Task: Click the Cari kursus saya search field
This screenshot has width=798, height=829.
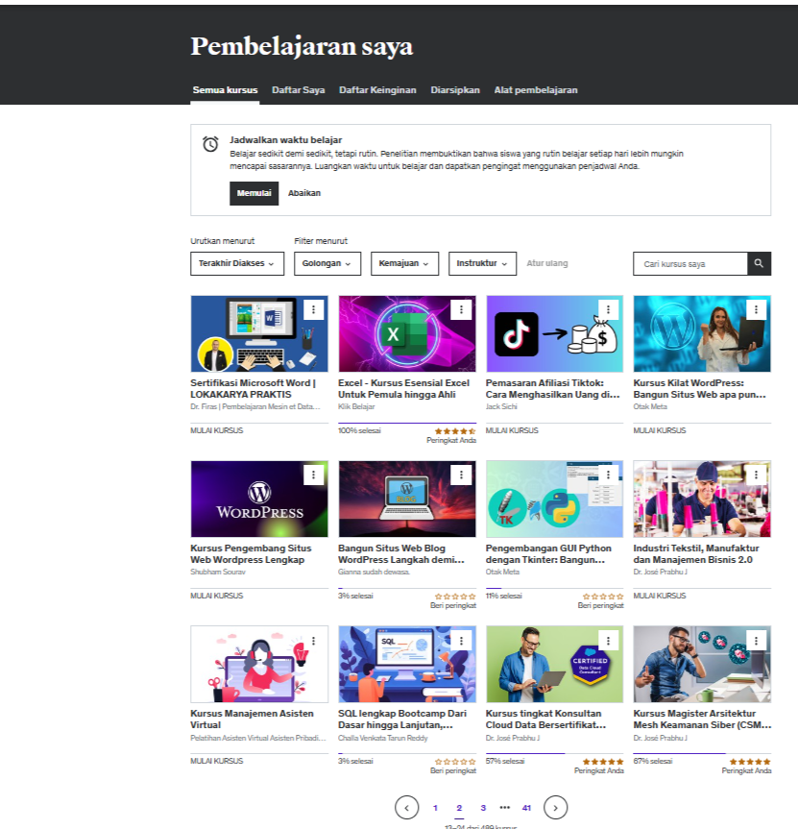Action: [x=689, y=263]
